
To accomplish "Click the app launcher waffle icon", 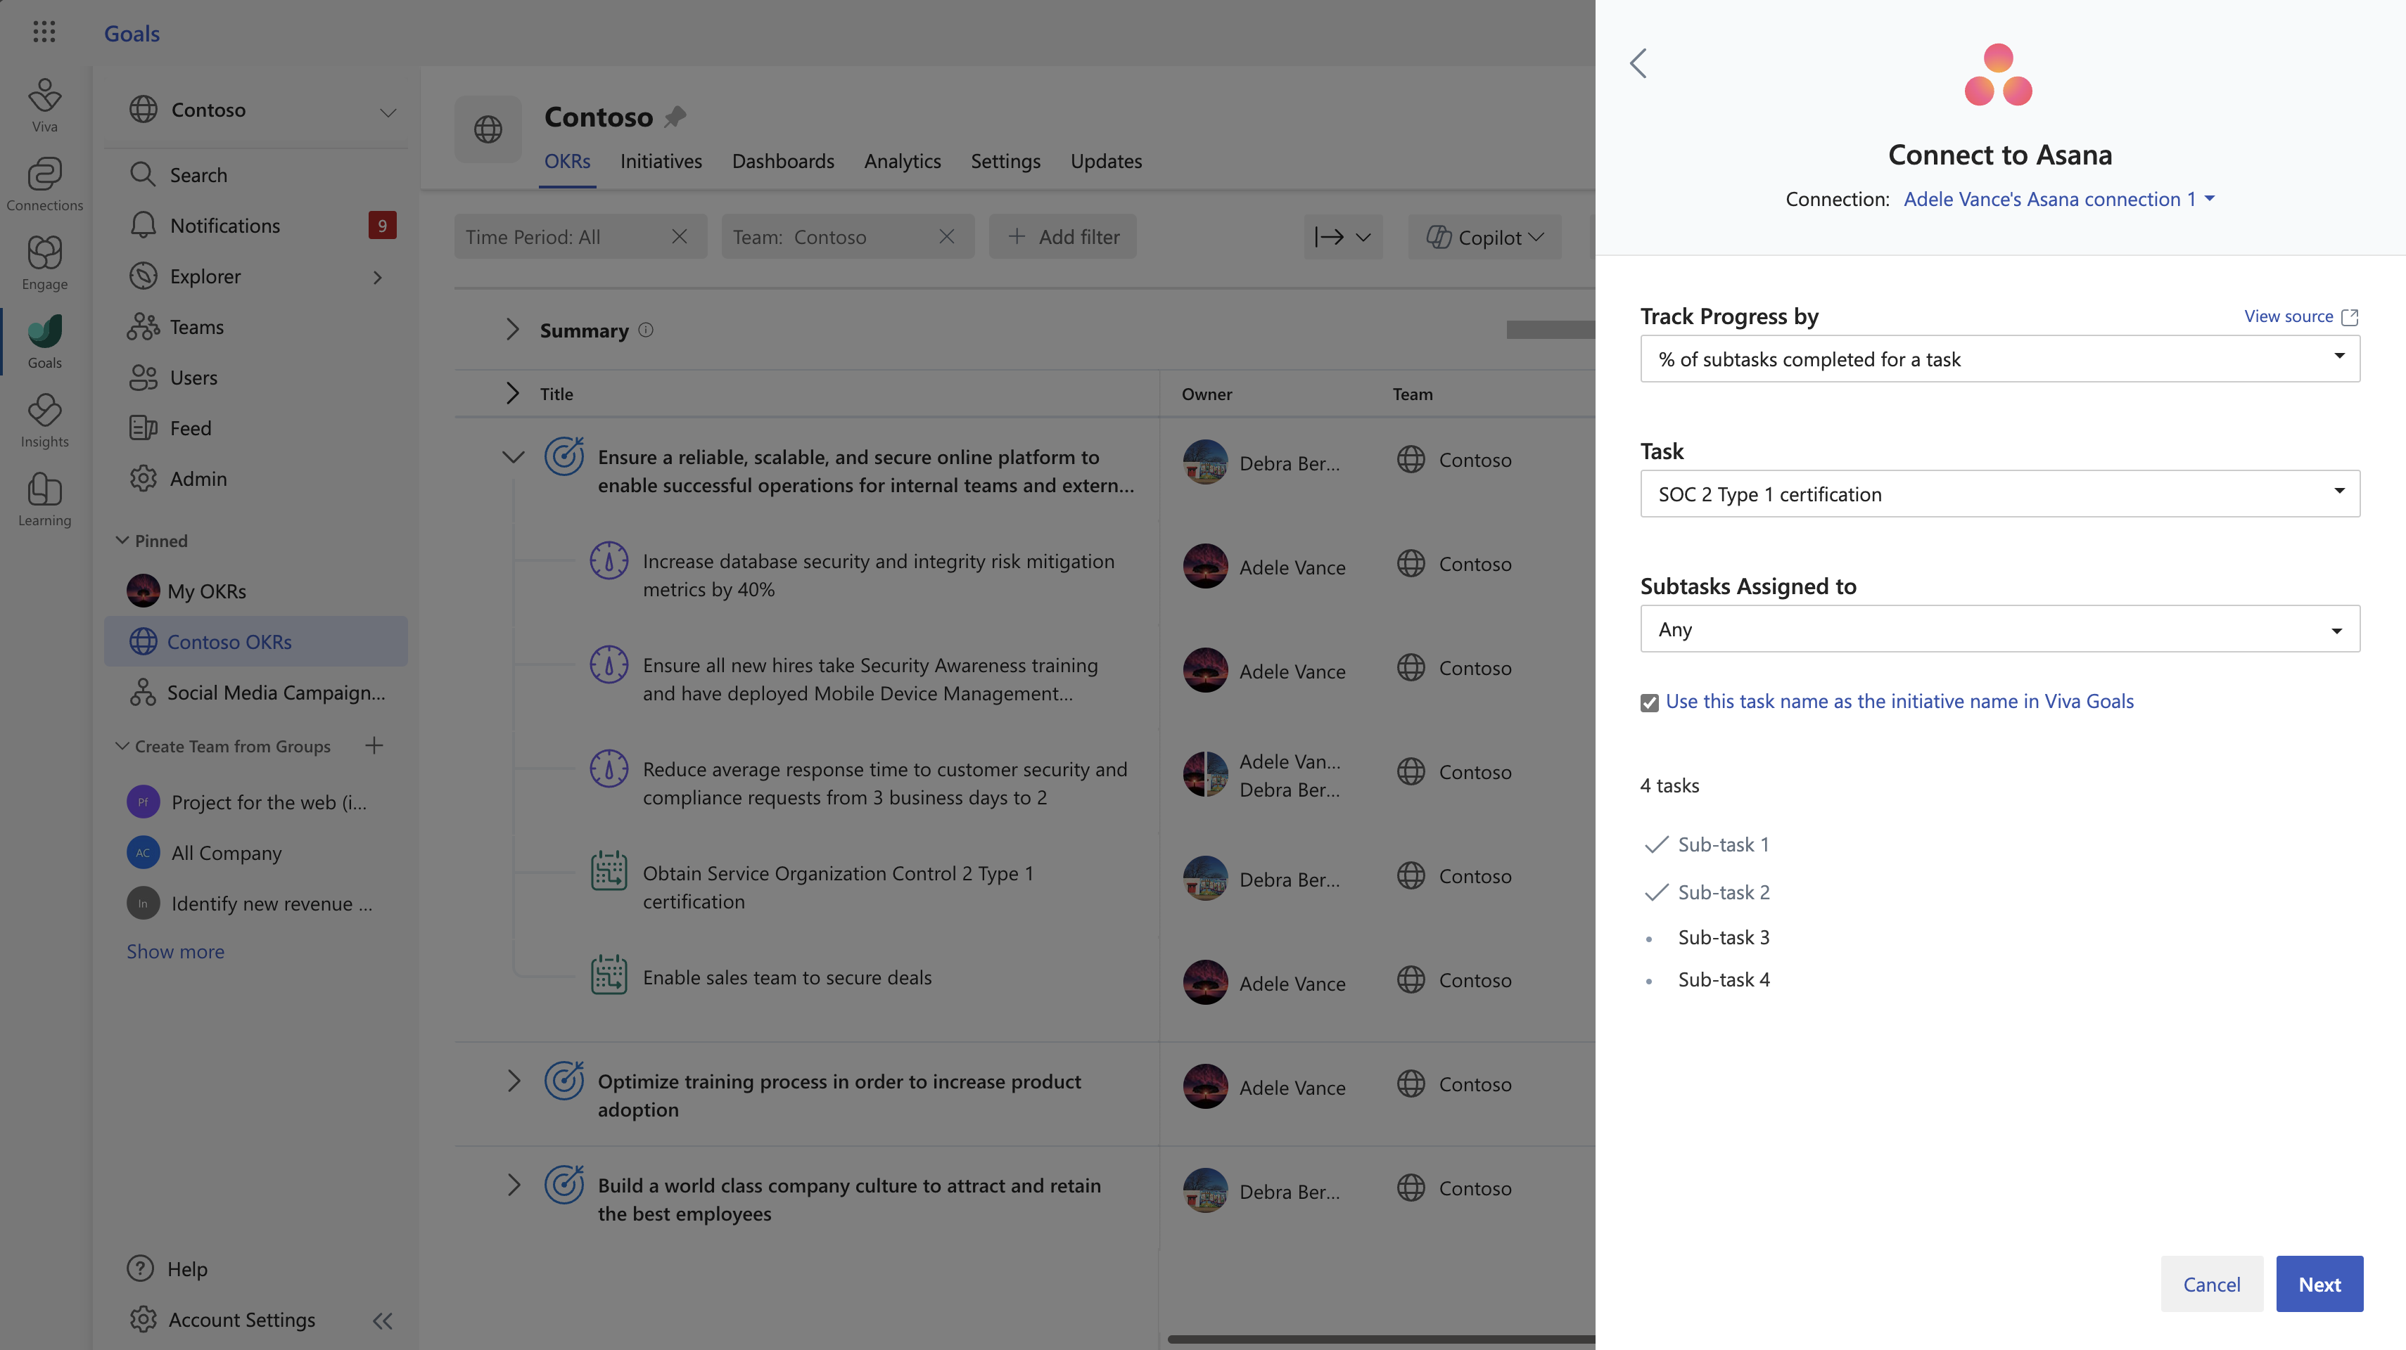I will 44,32.
